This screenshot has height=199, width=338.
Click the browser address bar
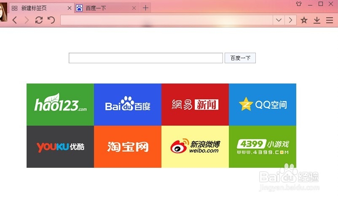click(x=166, y=20)
